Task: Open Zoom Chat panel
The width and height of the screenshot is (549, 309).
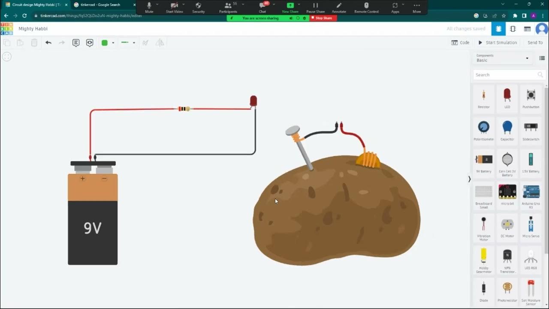Action: [x=262, y=7]
